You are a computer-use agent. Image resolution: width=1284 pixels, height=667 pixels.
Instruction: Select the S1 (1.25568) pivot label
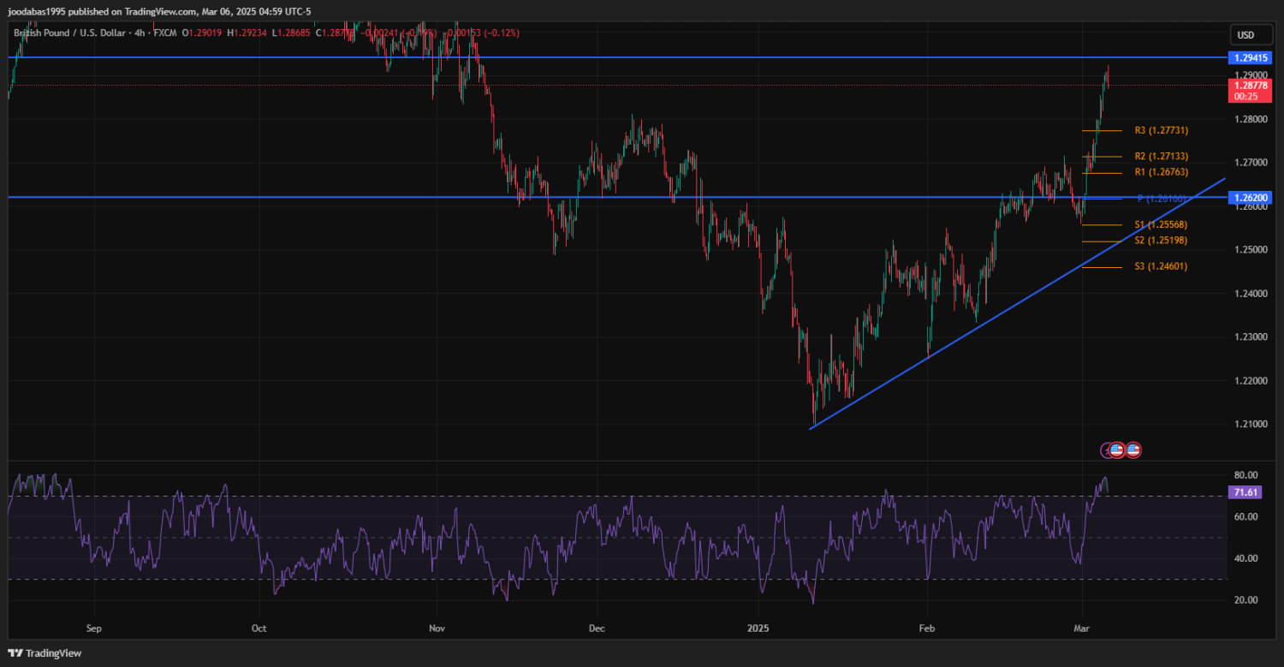[1161, 224]
